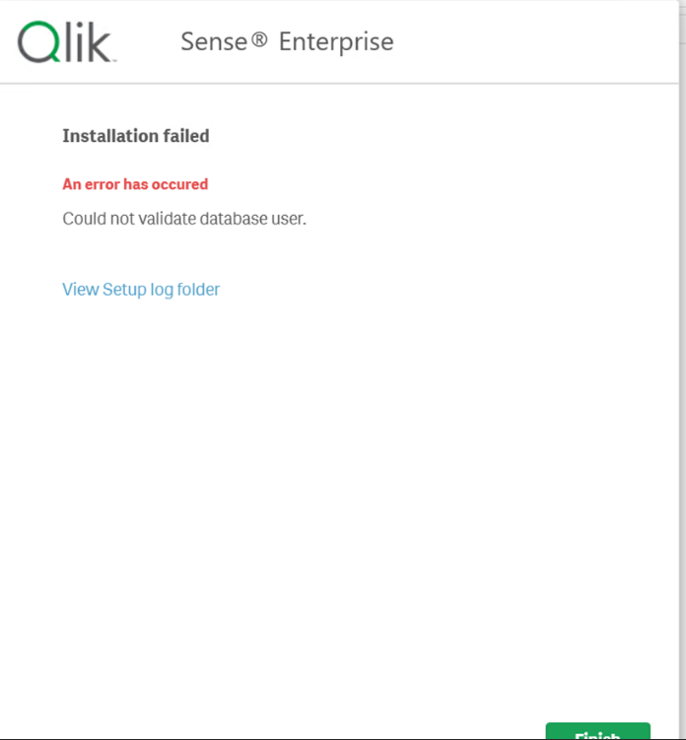Click the Sense® Enterprise product title
Image resolution: width=686 pixels, height=740 pixels.
[287, 42]
